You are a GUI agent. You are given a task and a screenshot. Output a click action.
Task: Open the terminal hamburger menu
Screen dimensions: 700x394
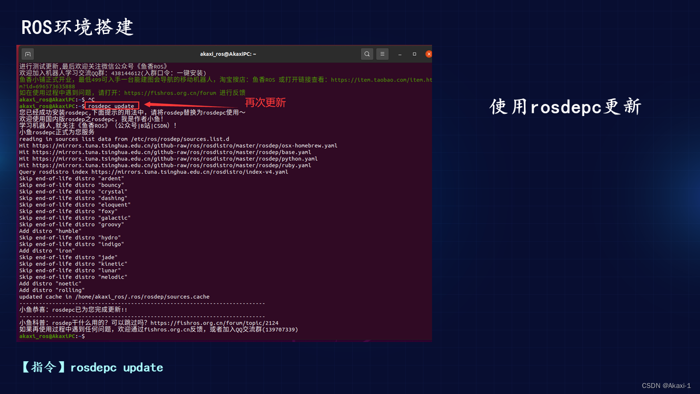(381, 54)
